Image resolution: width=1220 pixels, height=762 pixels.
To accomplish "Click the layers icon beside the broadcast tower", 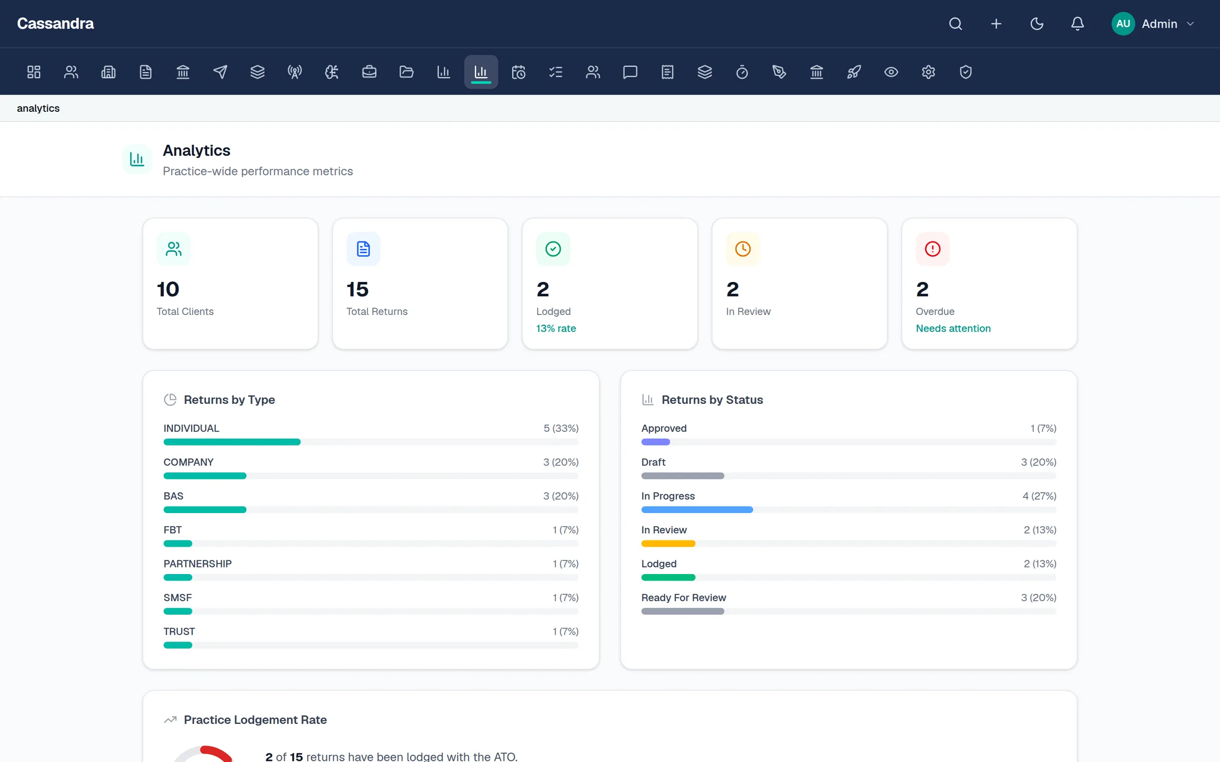I will pos(258,72).
